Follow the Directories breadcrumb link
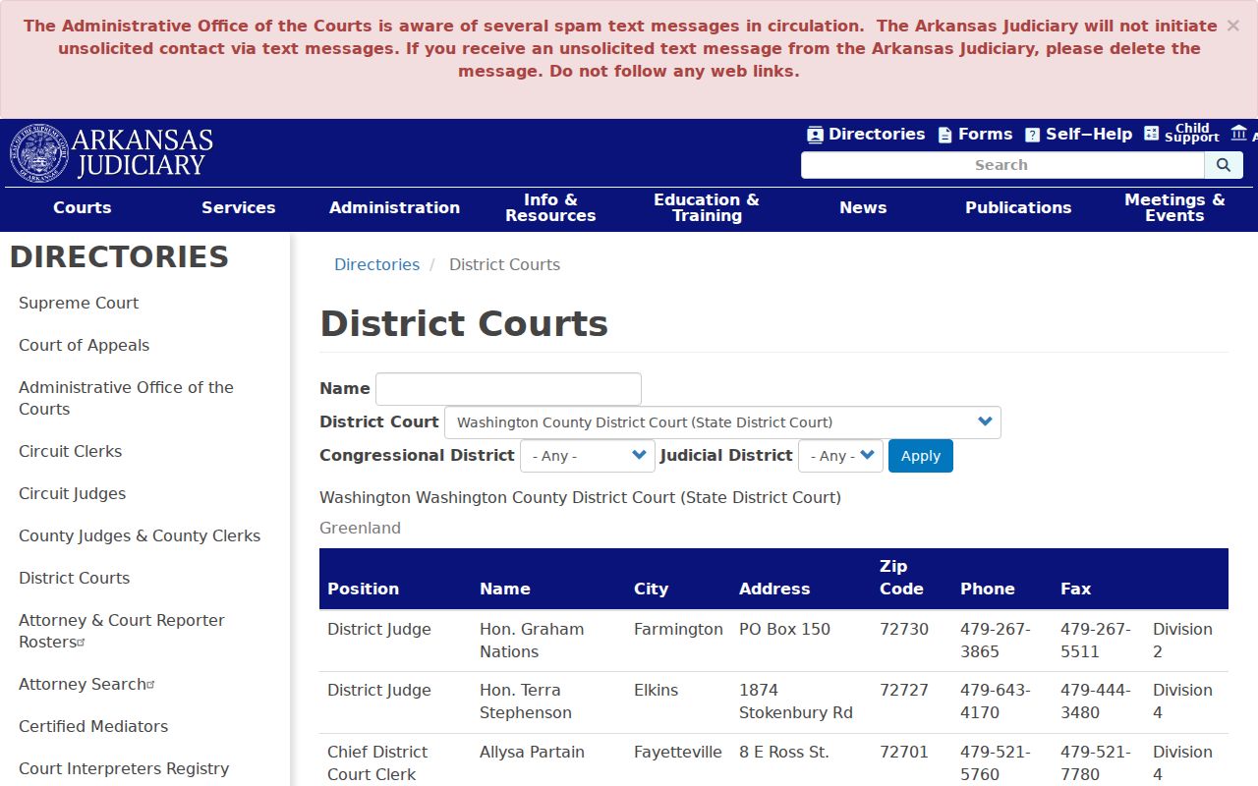 (x=376, y=264)
